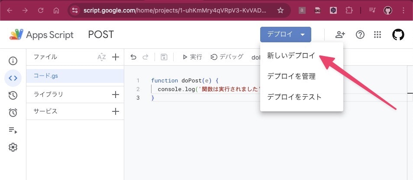Bookmark this page with the star

(x=281, y=10)
